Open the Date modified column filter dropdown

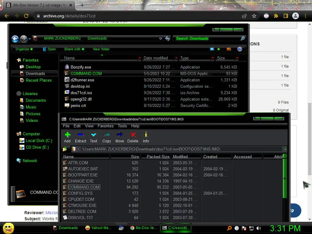(176, 58)
